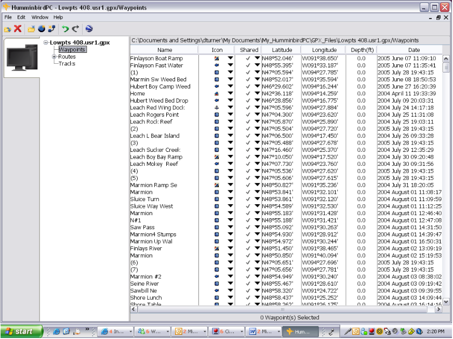
Task: Click the gray redo arrow
Action: click(75, 29)
